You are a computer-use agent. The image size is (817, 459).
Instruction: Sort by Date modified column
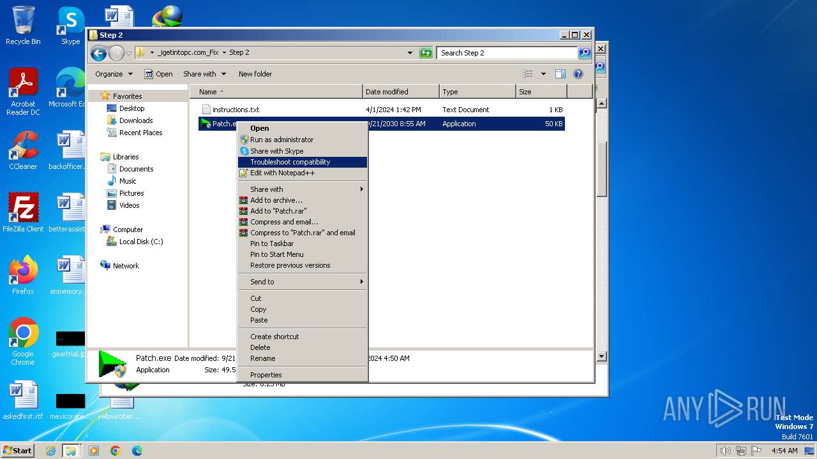coord(401,92)
